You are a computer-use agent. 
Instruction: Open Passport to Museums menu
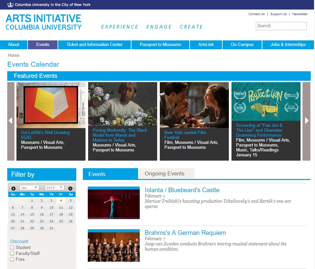click(160, 45)
